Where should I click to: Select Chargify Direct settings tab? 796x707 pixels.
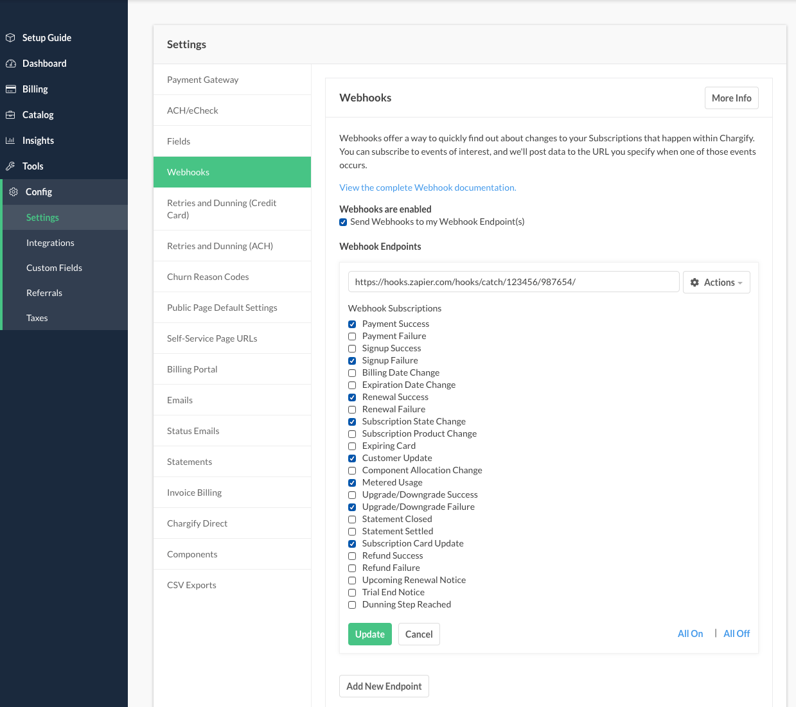point(232,523)
